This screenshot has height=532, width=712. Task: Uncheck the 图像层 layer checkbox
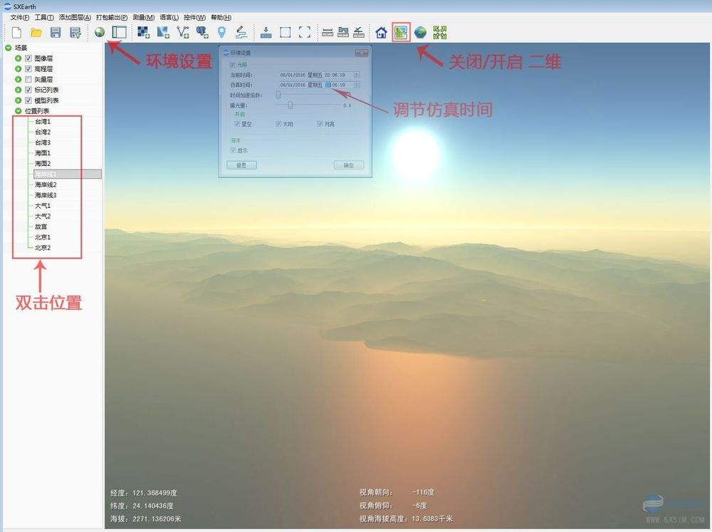click(x=28, y=58)
